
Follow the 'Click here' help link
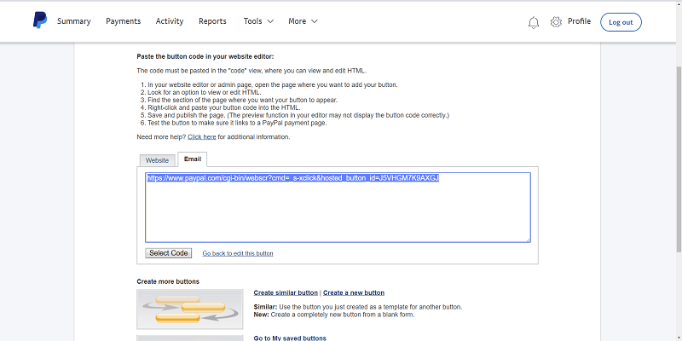point(201,136)
